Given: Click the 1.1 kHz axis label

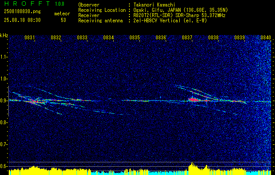Looking at the screenshot, I should click(x=3, y=57).
